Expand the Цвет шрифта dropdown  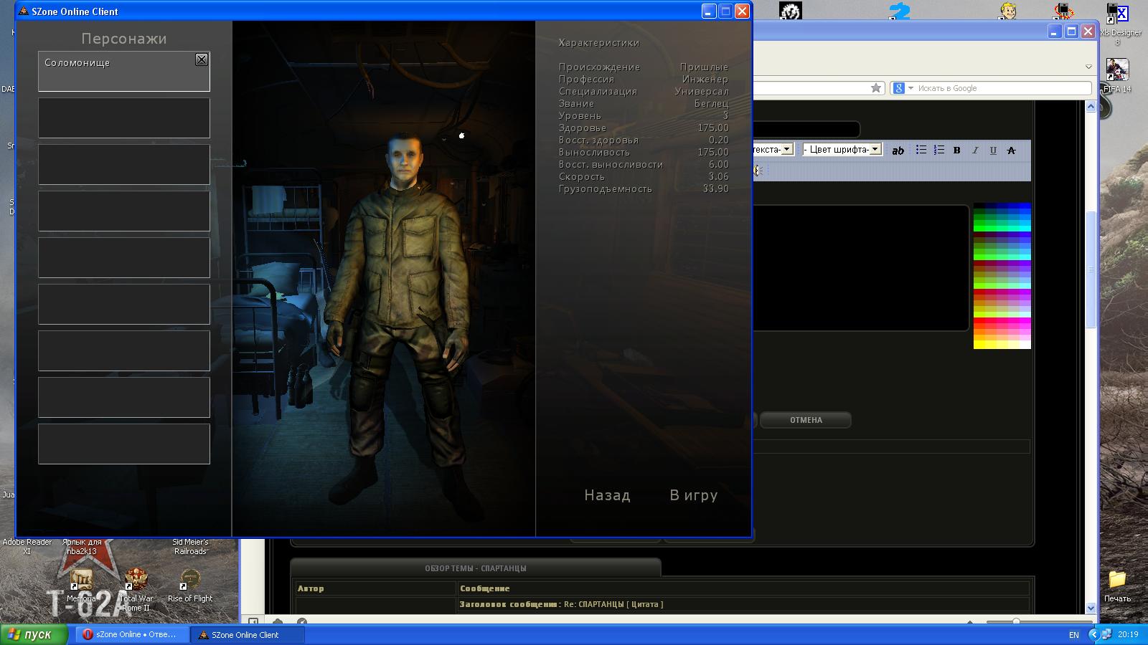pyautogui.click(x=875, y=149)
